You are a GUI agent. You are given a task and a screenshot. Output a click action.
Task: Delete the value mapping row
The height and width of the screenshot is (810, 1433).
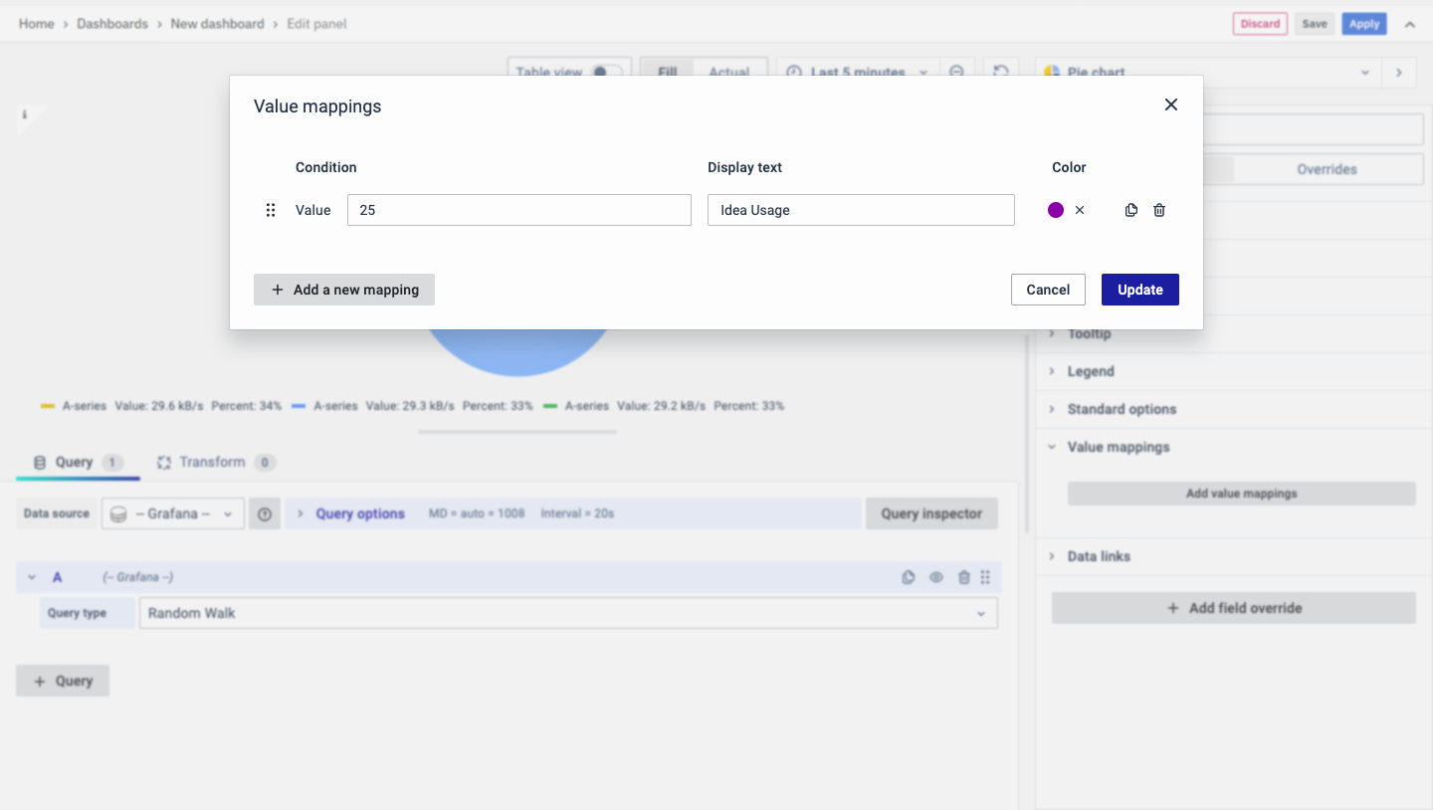(1159, 210)
